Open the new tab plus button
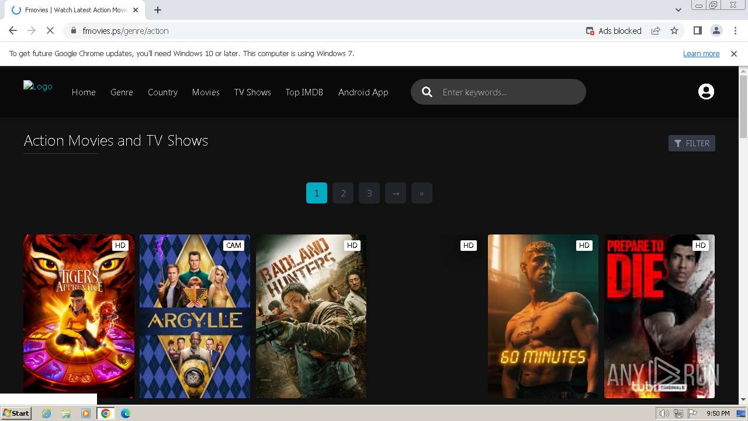Image resolution: width=748 pixels, height=421 pixels. (158, 10)
